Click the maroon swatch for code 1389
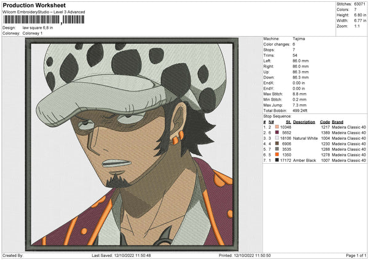 click(x=277, y=132)
